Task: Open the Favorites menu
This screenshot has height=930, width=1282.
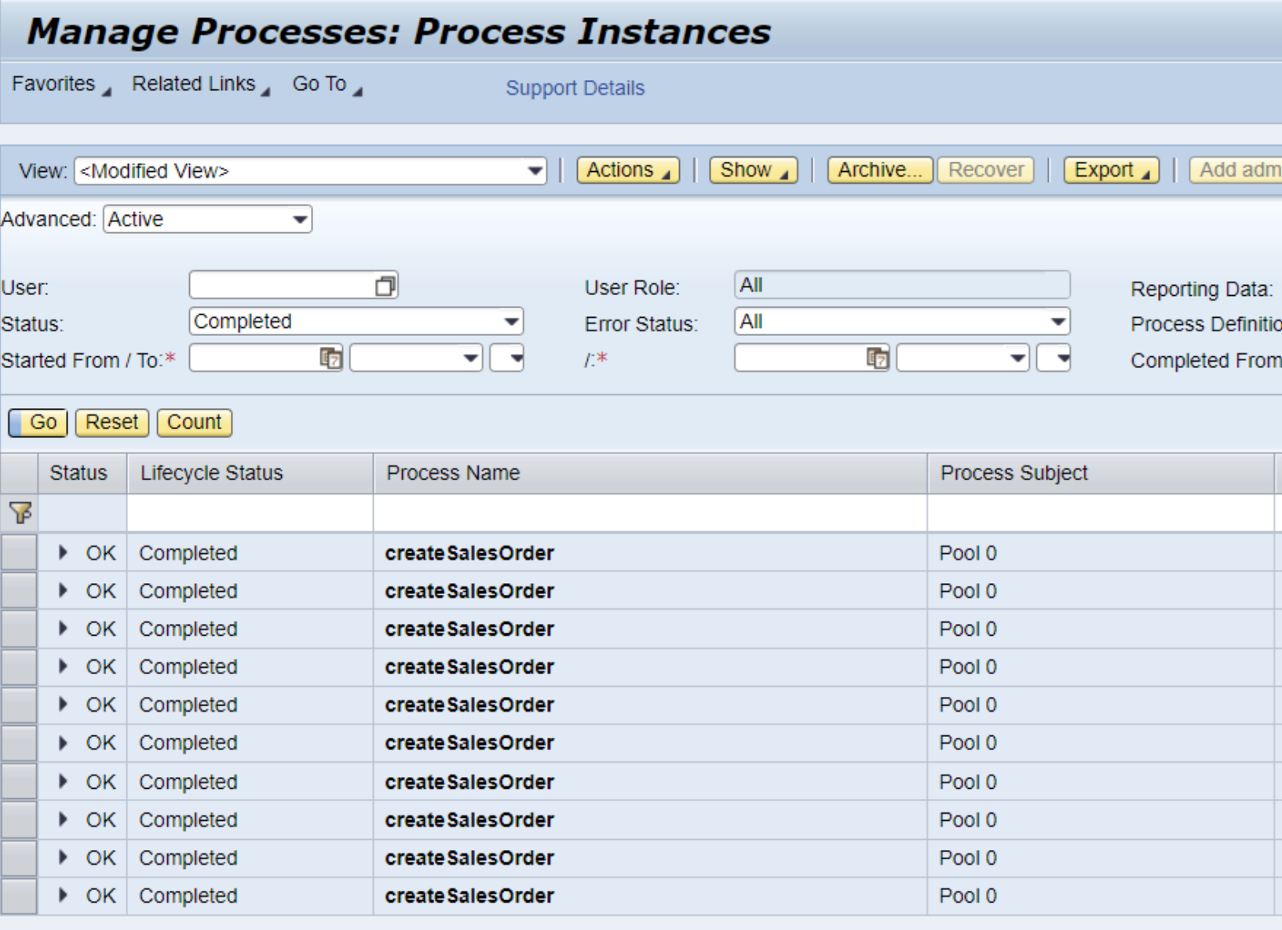Action: [x=61, y=84]
